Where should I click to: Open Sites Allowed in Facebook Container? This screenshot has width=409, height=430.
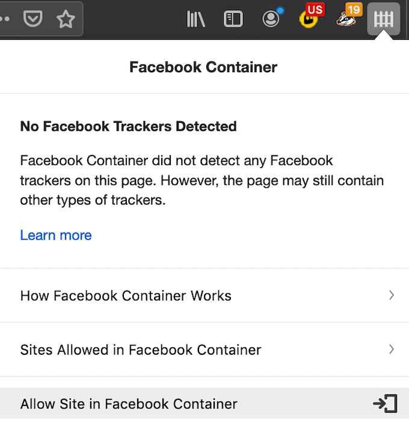[x=141, y=349]
